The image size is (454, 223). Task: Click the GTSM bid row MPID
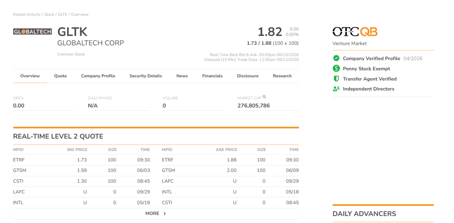click(20, 171)
